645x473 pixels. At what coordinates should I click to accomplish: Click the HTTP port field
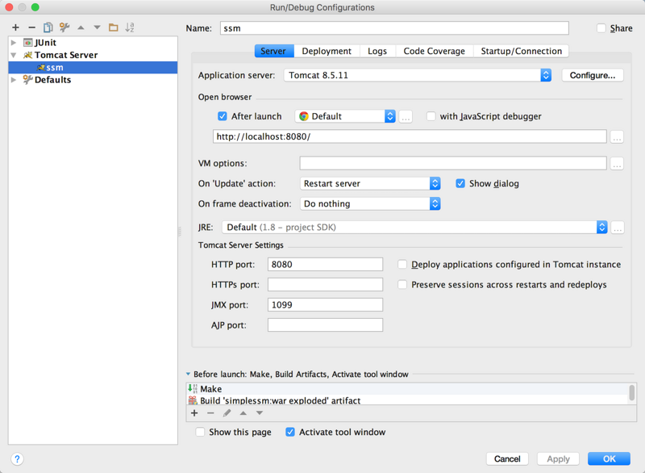click(325, 264)
